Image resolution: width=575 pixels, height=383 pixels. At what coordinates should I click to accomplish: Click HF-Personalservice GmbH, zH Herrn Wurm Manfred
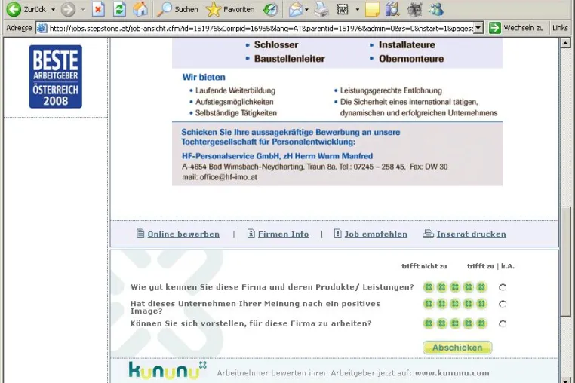click(x=277, y=156)
